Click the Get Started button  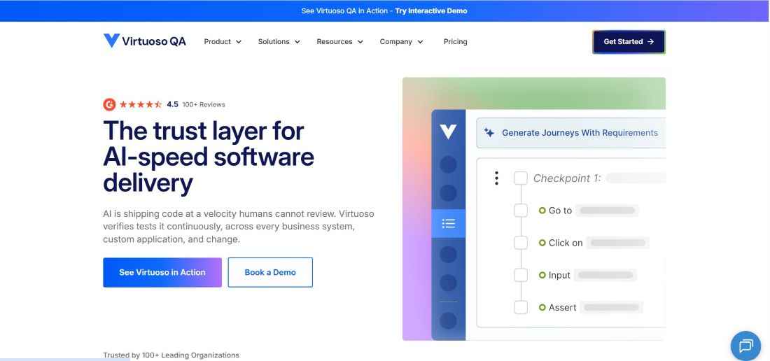click(629, 42)
